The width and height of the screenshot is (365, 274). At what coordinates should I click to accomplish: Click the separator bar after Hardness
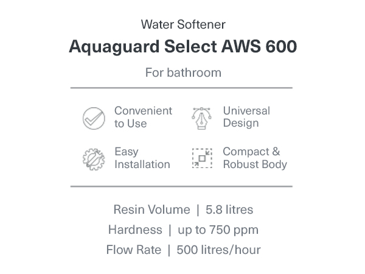(x=170, y=230)
